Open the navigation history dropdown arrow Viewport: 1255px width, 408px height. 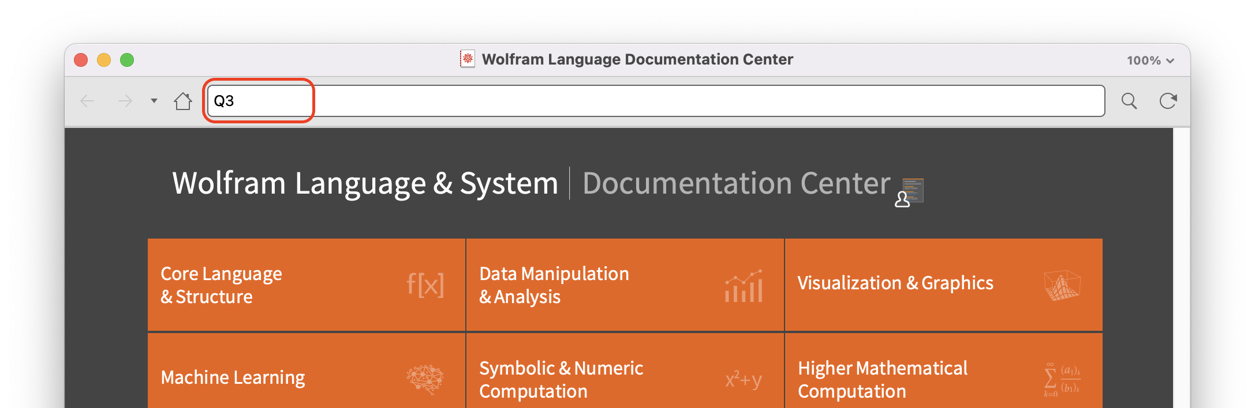point(154,101)
